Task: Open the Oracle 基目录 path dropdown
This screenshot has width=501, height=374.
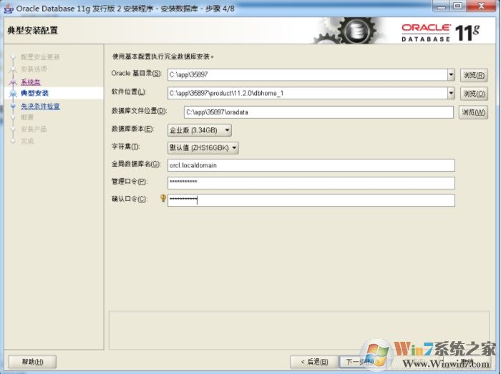Action: [451, 74]
